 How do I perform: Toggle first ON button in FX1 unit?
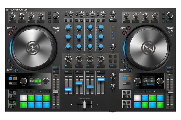12,21
